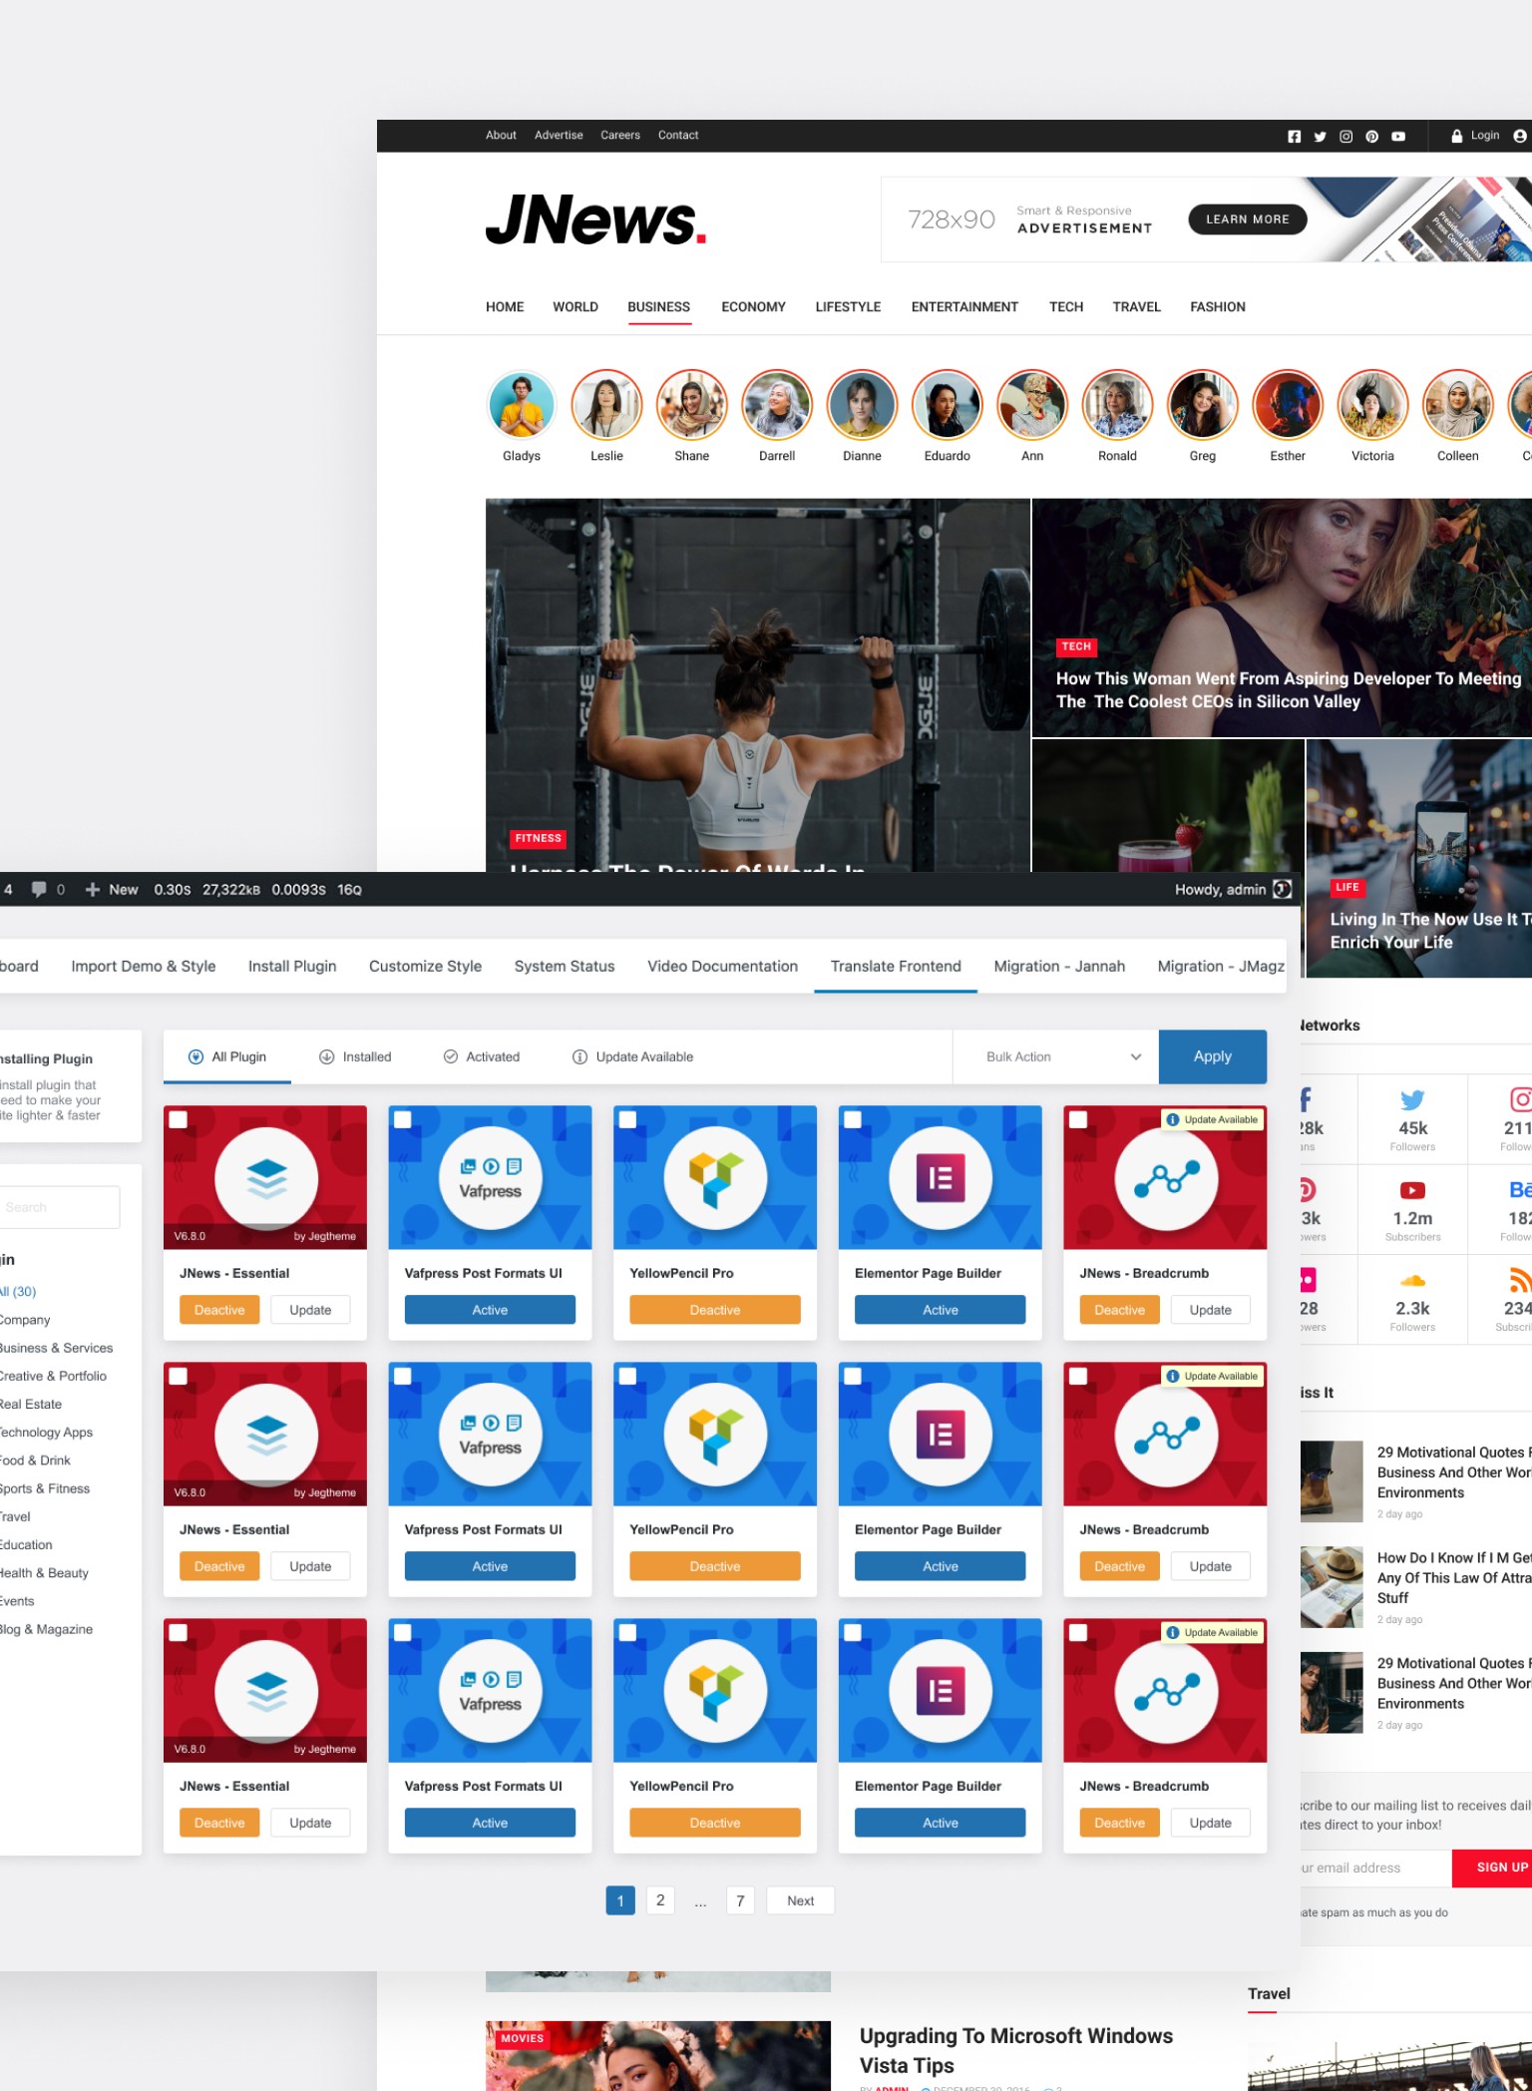
Task: Click the Twitter 45k followers counter icon
Action: click(1412, 1100)
